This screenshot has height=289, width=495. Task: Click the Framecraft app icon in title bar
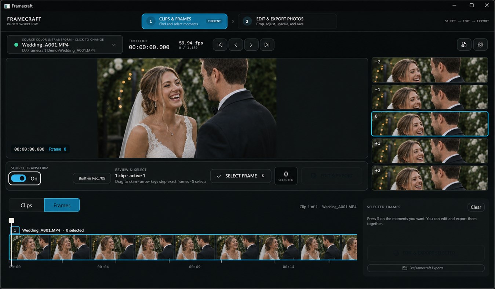pyautogui.click(x=7, y=6)
